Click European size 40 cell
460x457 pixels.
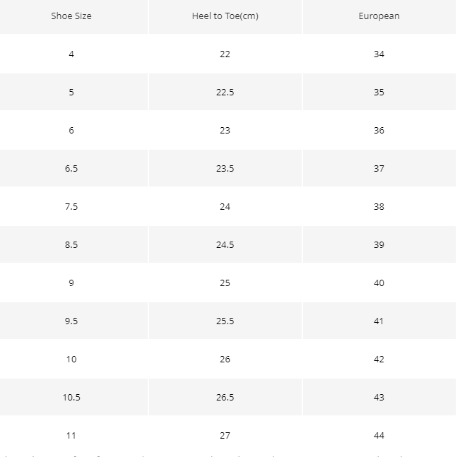[379, 283]
